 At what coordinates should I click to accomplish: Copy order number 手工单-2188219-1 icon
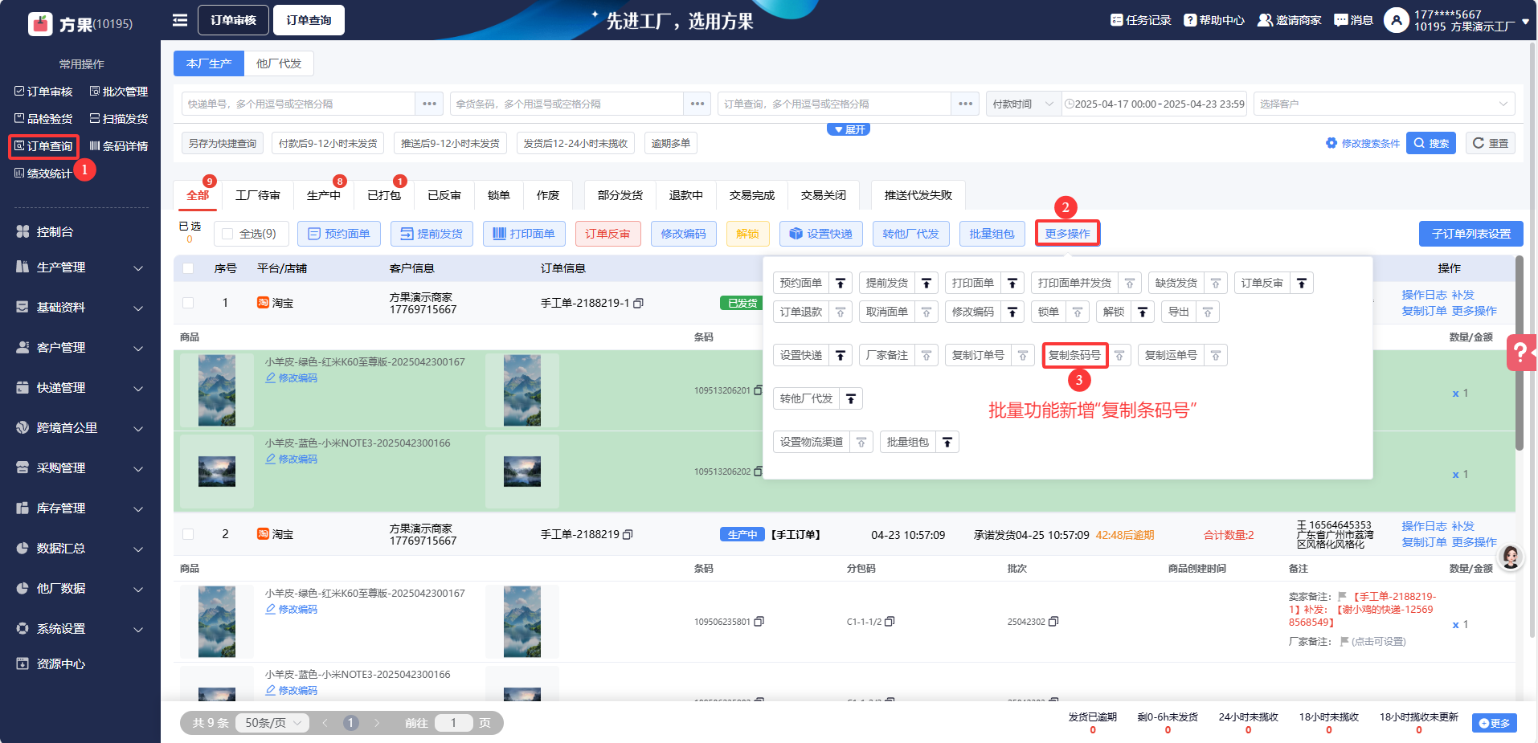tap(638, 304)
